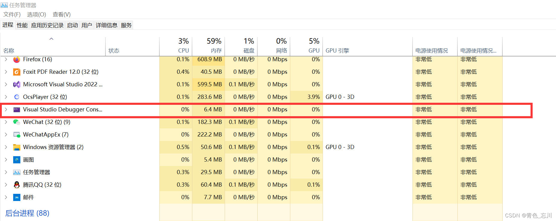
Task: Switch to the 启动 tab
Action: click(x=72, y=25)
